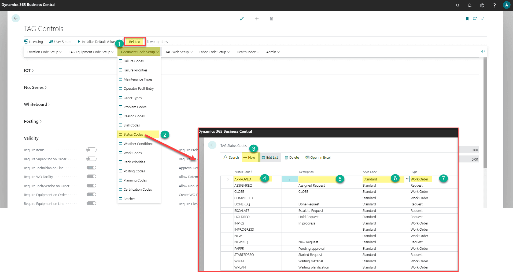The image size is (524, 272).
Task: Click the Related tab
Action: (x=135, y=42)
